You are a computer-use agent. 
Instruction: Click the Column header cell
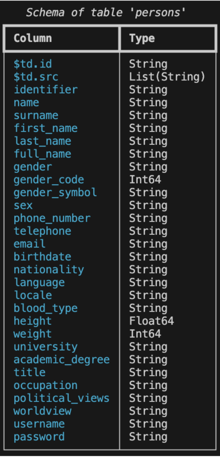click(x=33, y=38)
